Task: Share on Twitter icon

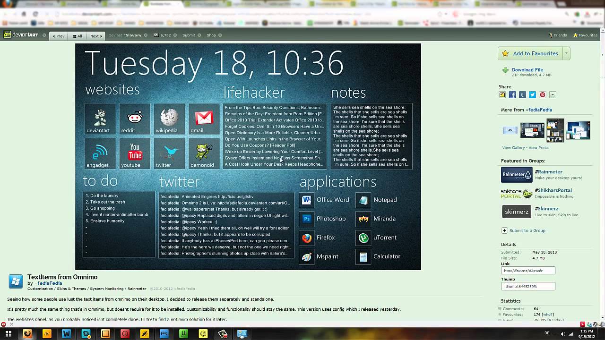Action: [x=532, y=95]
